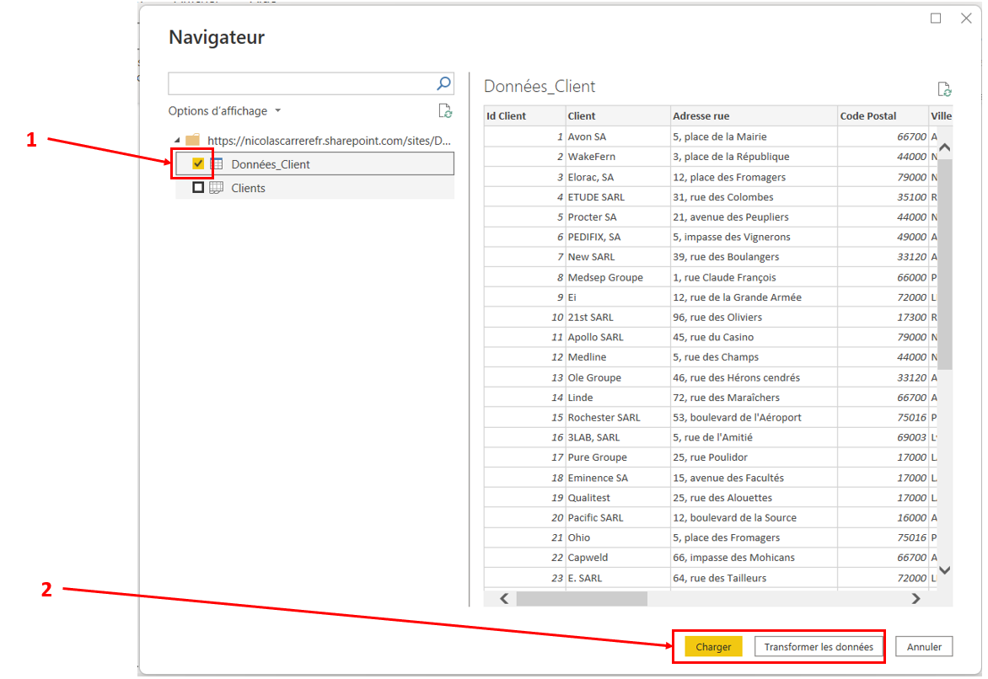
Task: Click the expand triangle beside the sharepoint.com URL
Action: pos(177,140)
